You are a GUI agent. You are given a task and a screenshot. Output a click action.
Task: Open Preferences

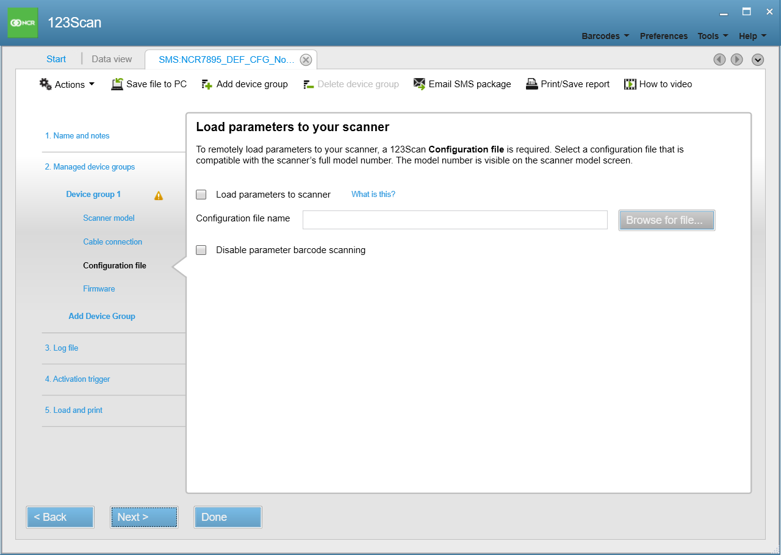664,36
